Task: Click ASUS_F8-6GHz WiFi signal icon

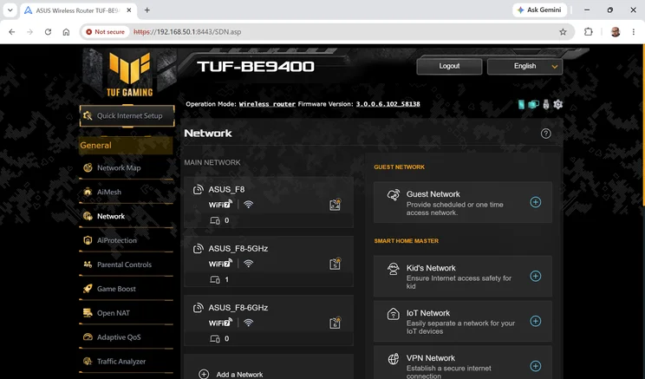Action: [x=248, y=323]
